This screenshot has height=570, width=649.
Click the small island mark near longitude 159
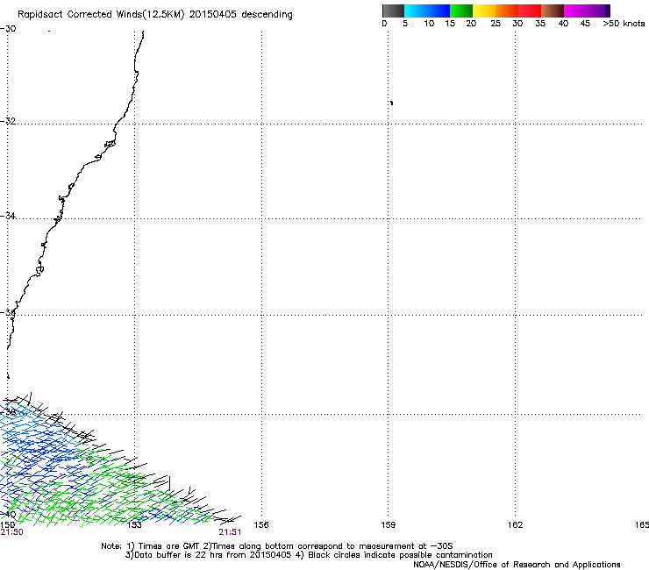[391, 103]
